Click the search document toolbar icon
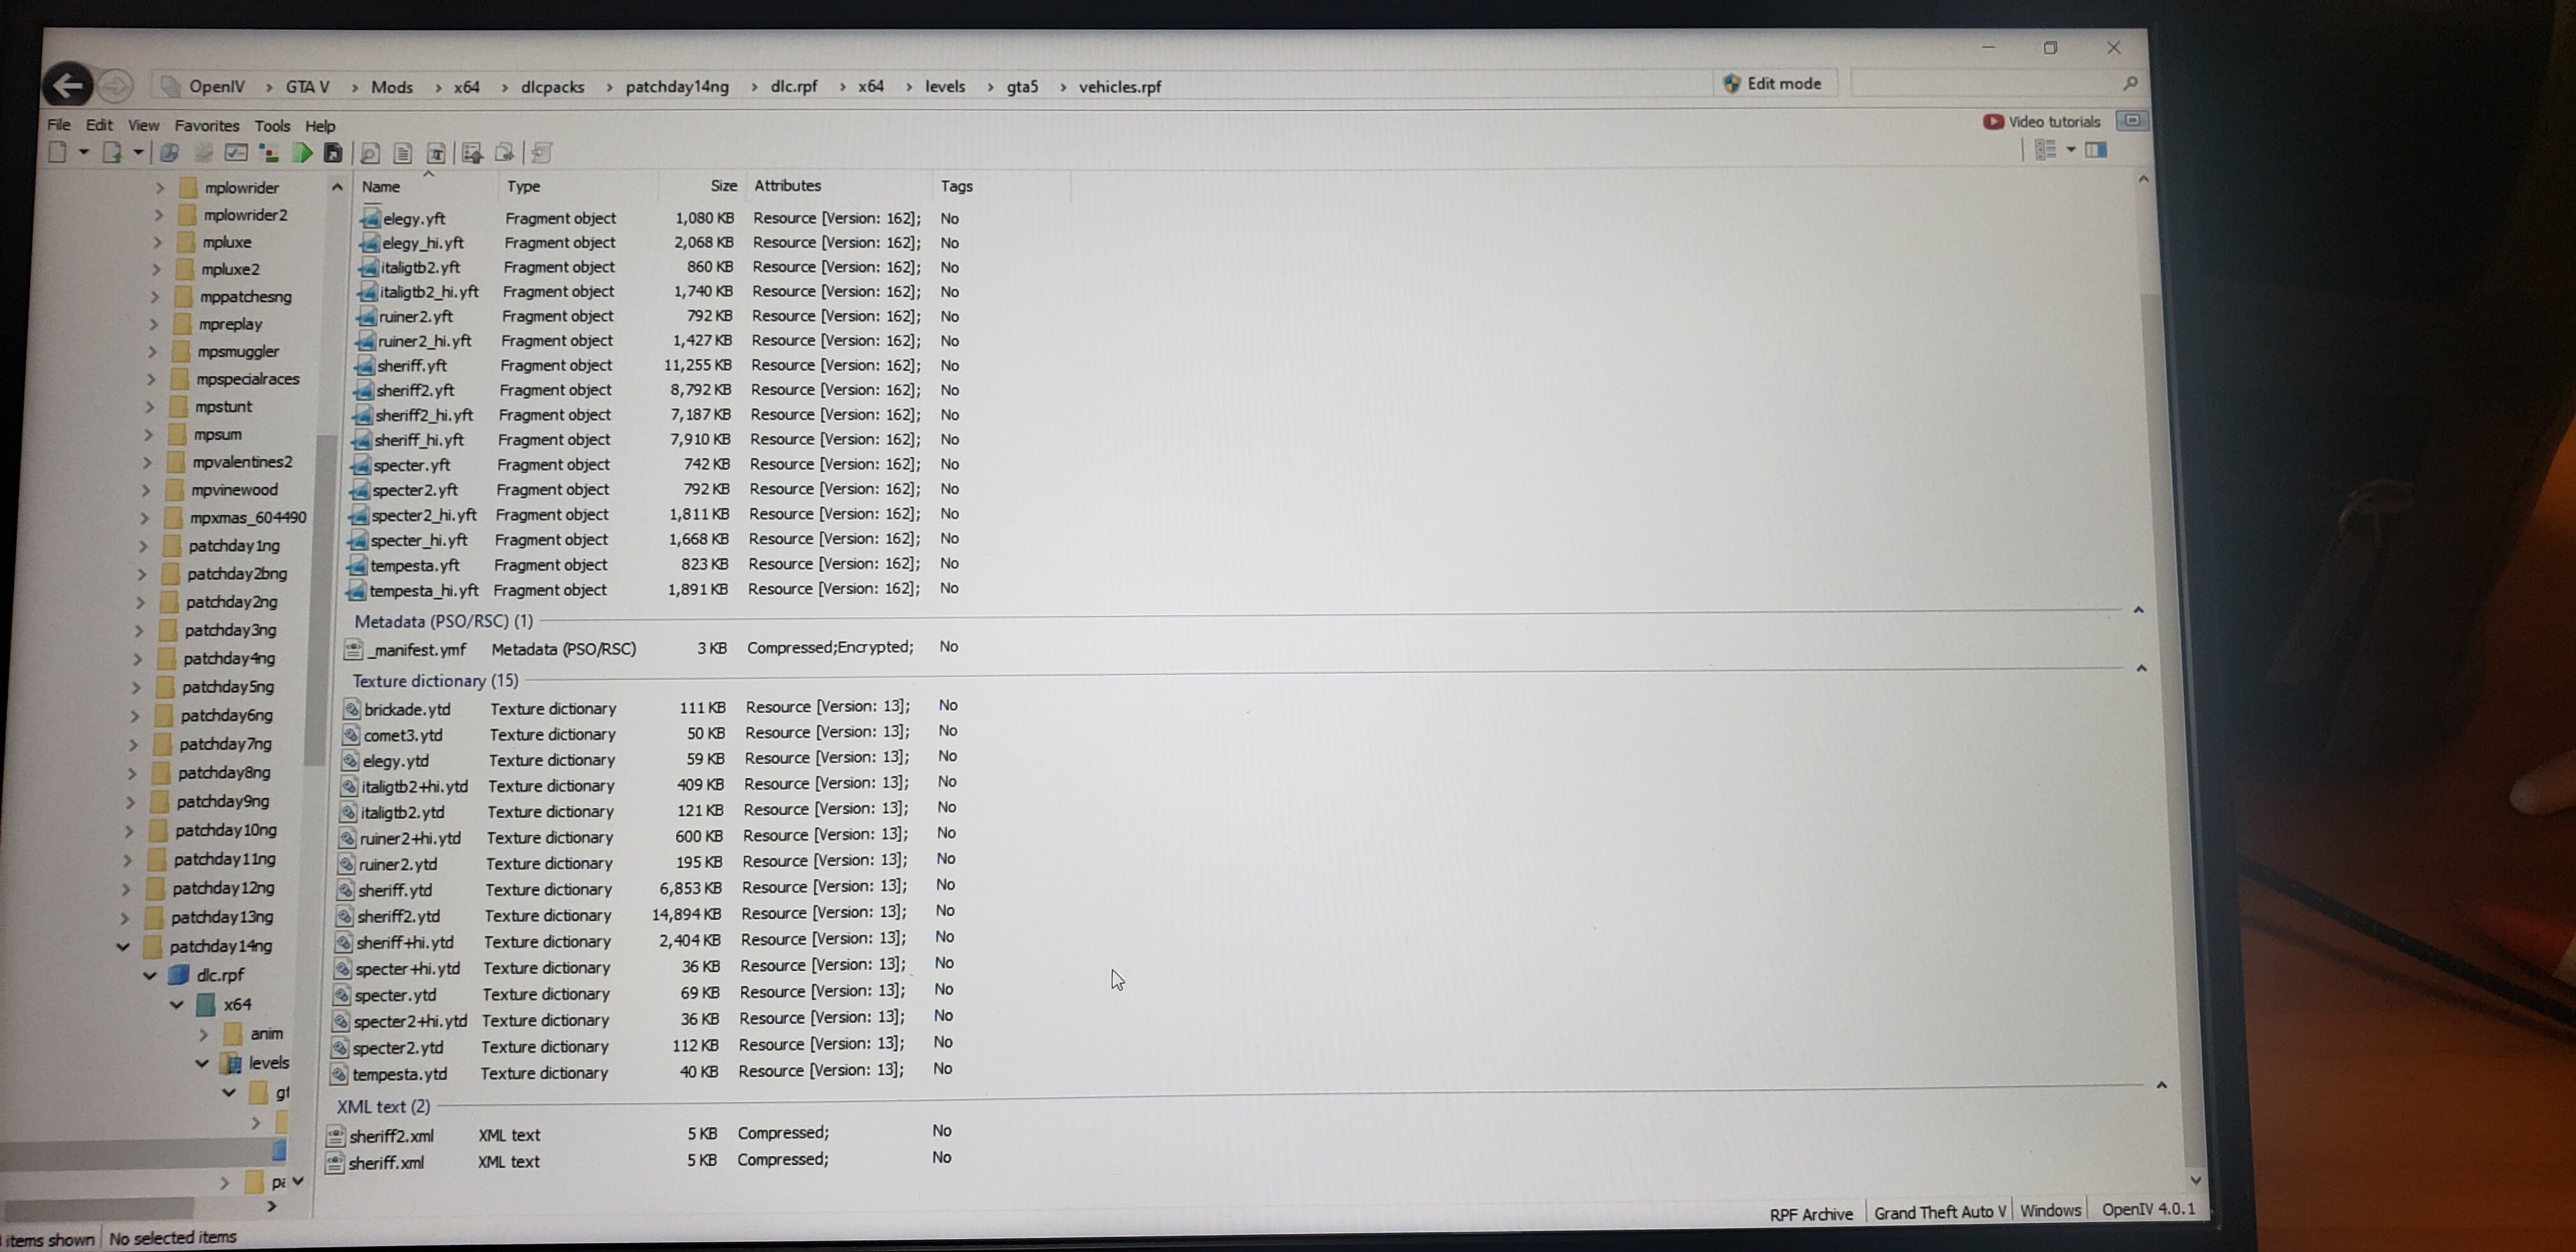The image size is (2576, 1252). click(x=369, y=153)
